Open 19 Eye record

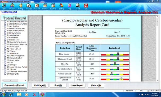click(8, 62)
